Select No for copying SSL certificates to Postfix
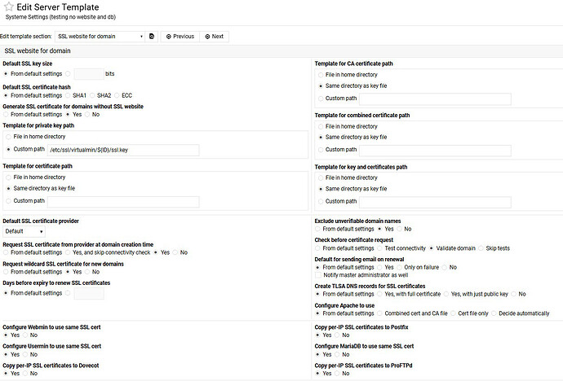This screenshot has height=381, width=563. tap(339, 335)
